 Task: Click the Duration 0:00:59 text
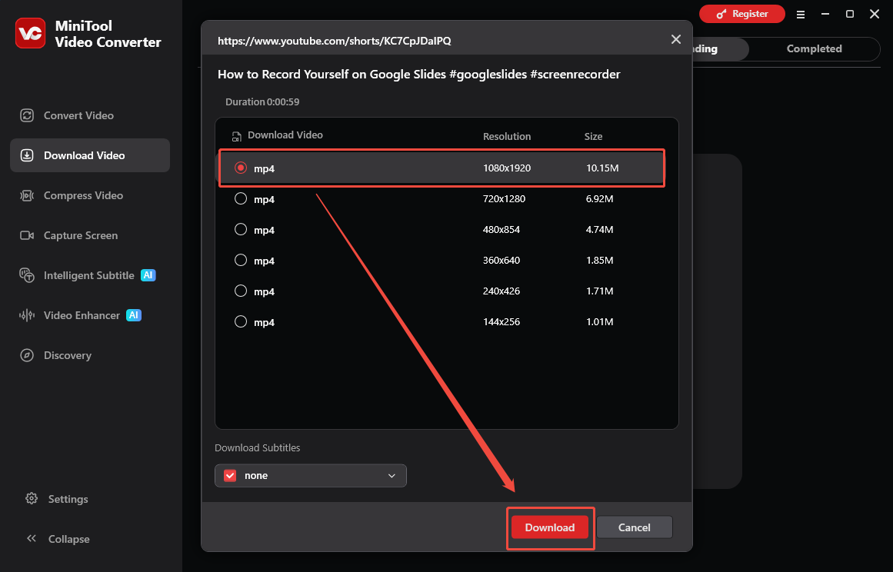point(262,102)
